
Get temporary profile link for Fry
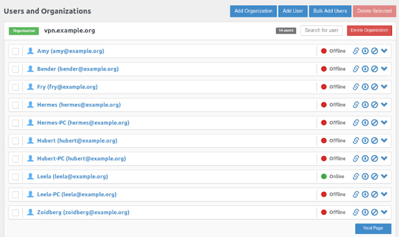click(356, 87)
